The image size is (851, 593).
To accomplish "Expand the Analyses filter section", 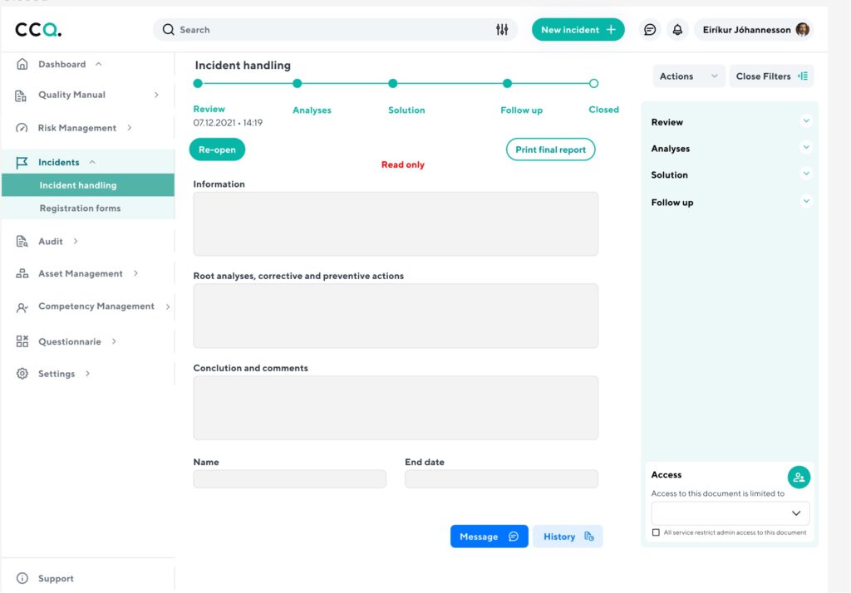I will [x=805, y=148].
